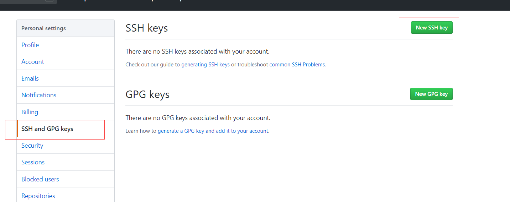
Task: Open the Billing settings section
Action: [30, 112]
